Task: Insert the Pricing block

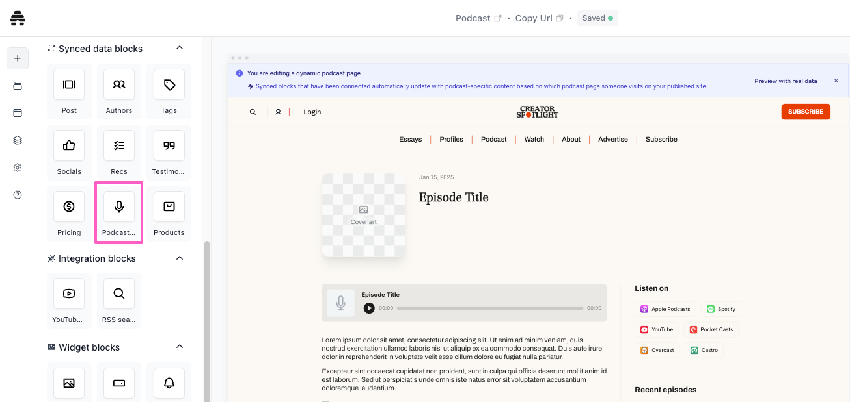Action: (x=69, y=207)
